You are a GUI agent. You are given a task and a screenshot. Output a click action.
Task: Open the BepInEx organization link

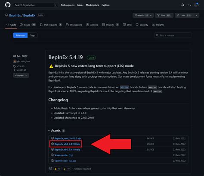(x=15, y=16)
